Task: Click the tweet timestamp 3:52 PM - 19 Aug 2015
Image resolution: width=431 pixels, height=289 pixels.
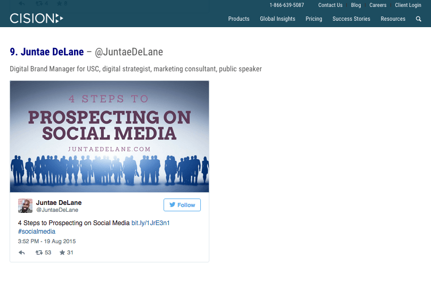Action: point(47,241)
